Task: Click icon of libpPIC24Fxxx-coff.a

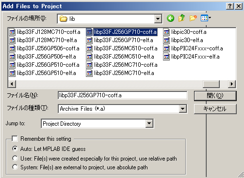Action: (x=166, y=48)
